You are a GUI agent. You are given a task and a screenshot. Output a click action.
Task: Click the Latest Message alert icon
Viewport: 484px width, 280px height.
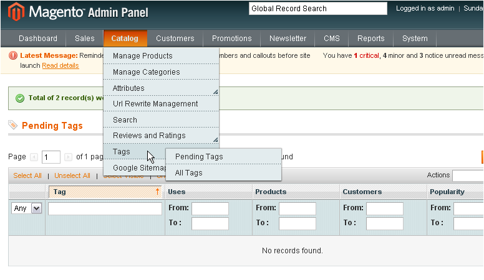click(x=13, y=55)
